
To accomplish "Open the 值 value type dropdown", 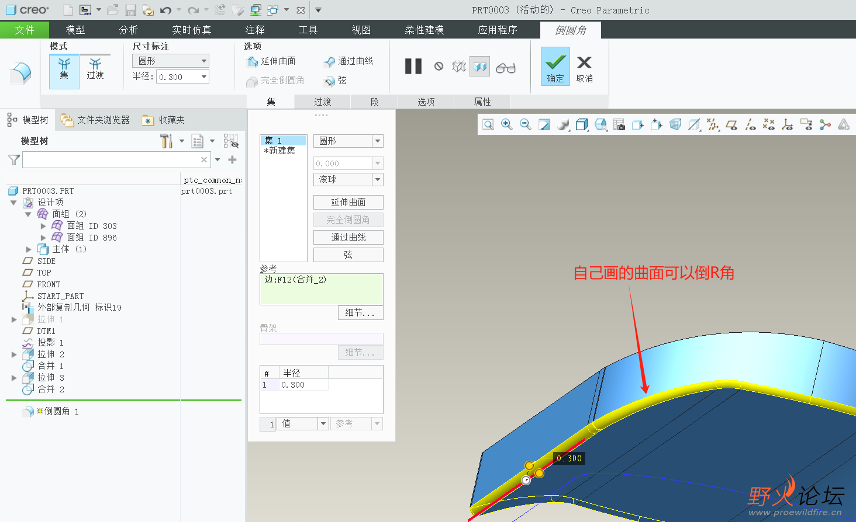I will (x=323, y=423).
